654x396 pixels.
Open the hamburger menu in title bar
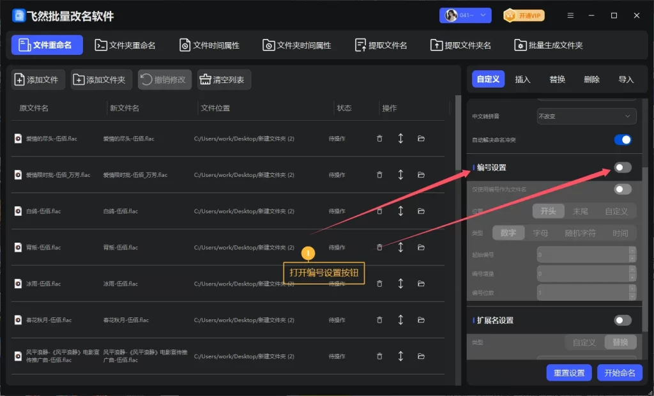[x=570, y=15]
